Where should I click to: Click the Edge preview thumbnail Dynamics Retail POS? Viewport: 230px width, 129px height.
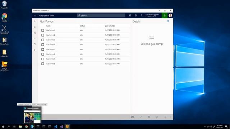pyautogui.click(x=32, y=115)
